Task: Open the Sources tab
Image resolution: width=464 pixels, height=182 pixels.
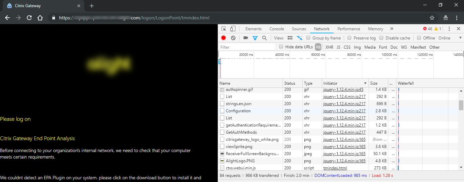Action: point(299,29)
